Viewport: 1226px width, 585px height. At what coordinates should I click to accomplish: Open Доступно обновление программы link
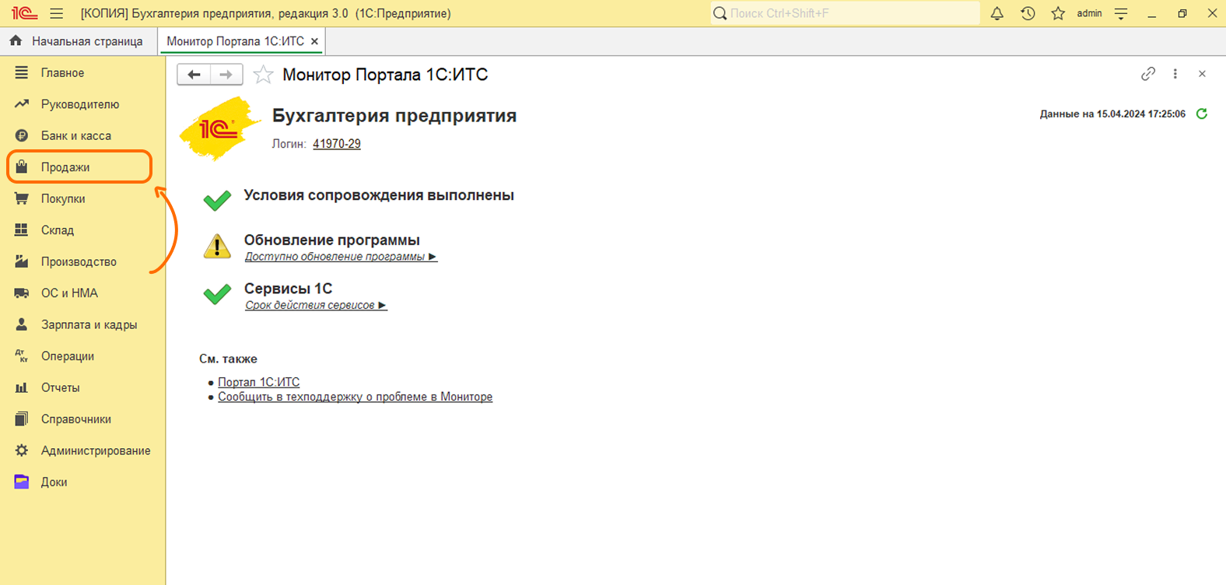pyautogui.click(x=342, y=257)
